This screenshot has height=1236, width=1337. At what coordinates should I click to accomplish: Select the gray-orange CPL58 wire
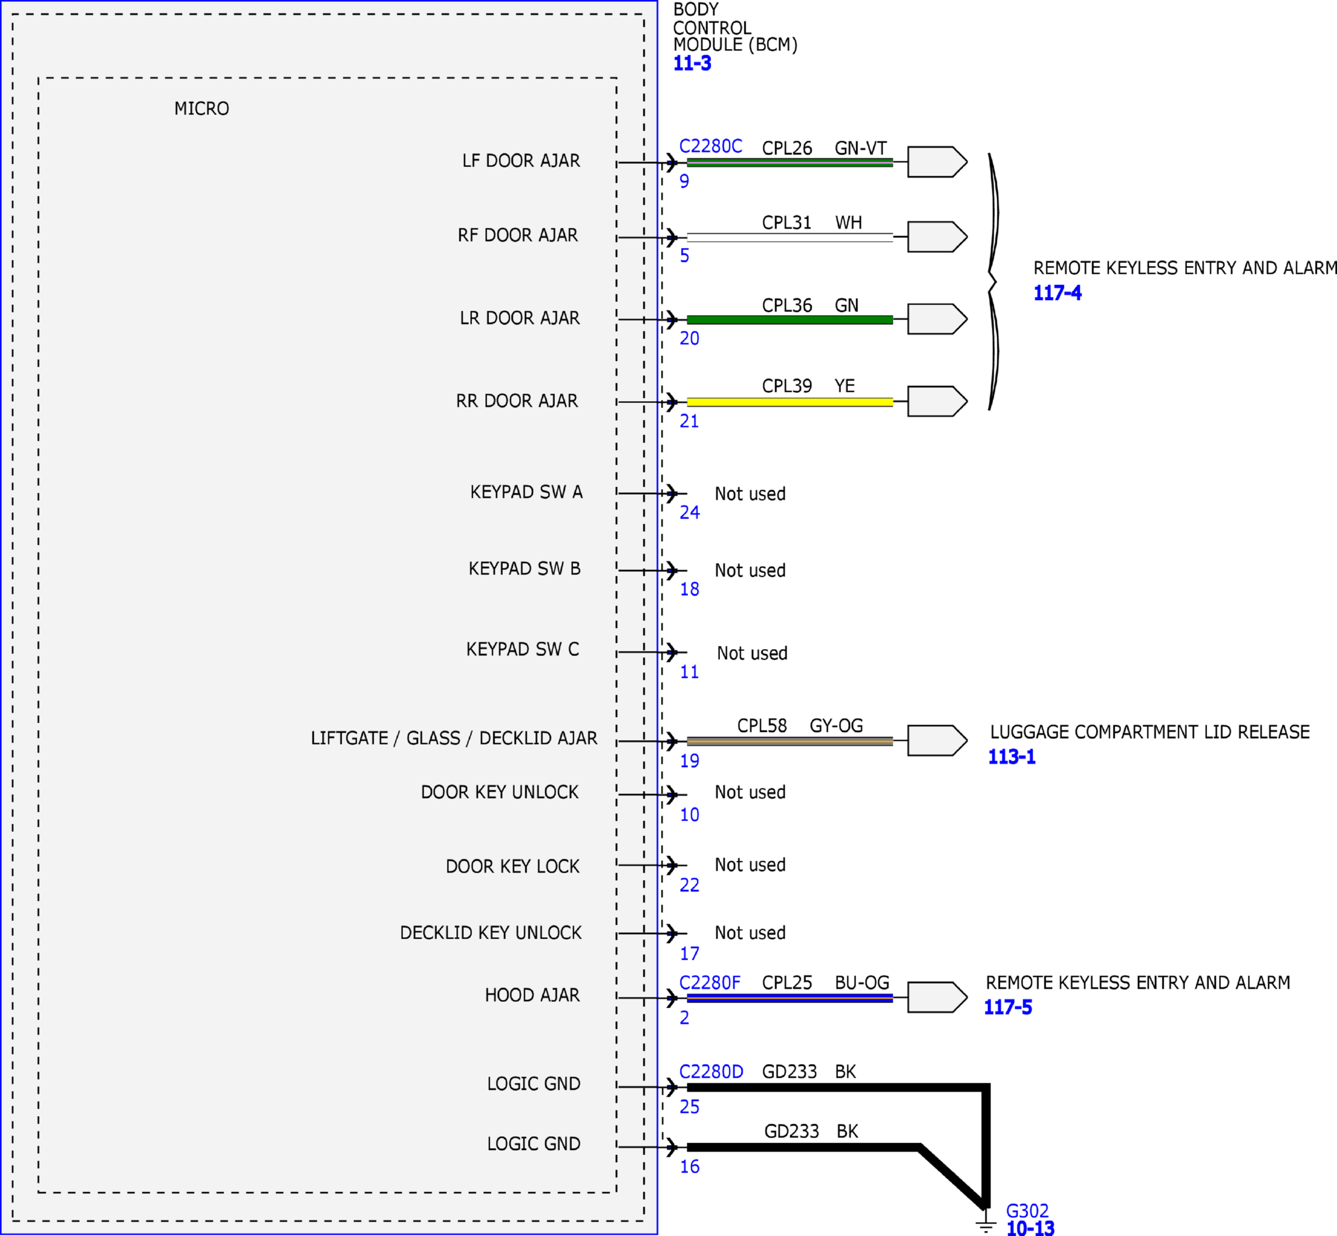(x=790, y=741)
